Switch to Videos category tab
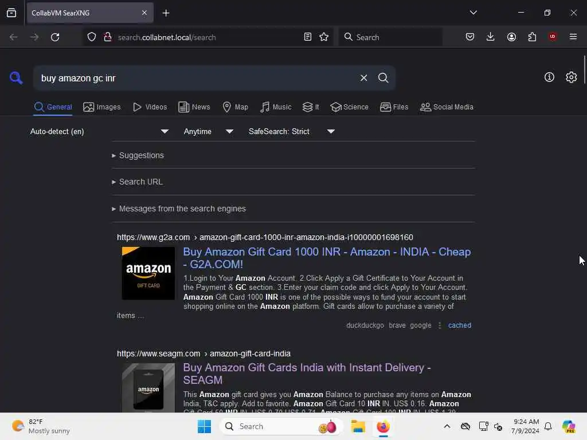 coord(150,107)
